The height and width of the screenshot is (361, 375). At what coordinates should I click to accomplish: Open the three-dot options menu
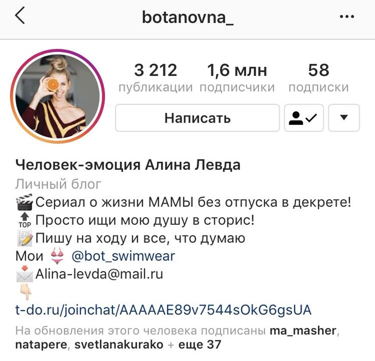pyautogui.click(x=347, y=16)
